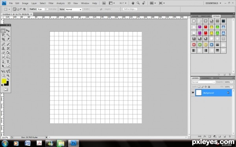
Task: Select the Zoom tool in toolbox
Action: click(x=8, y=75)
